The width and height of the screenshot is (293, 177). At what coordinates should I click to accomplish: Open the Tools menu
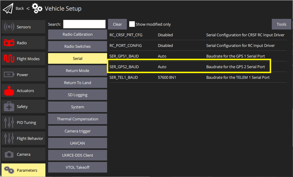click(x=281, y=24)
